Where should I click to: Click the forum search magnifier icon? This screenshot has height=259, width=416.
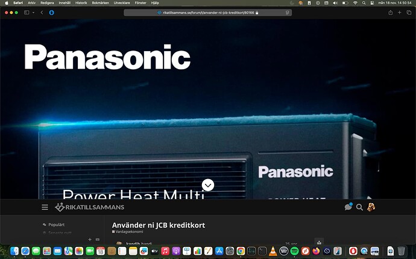359,207
